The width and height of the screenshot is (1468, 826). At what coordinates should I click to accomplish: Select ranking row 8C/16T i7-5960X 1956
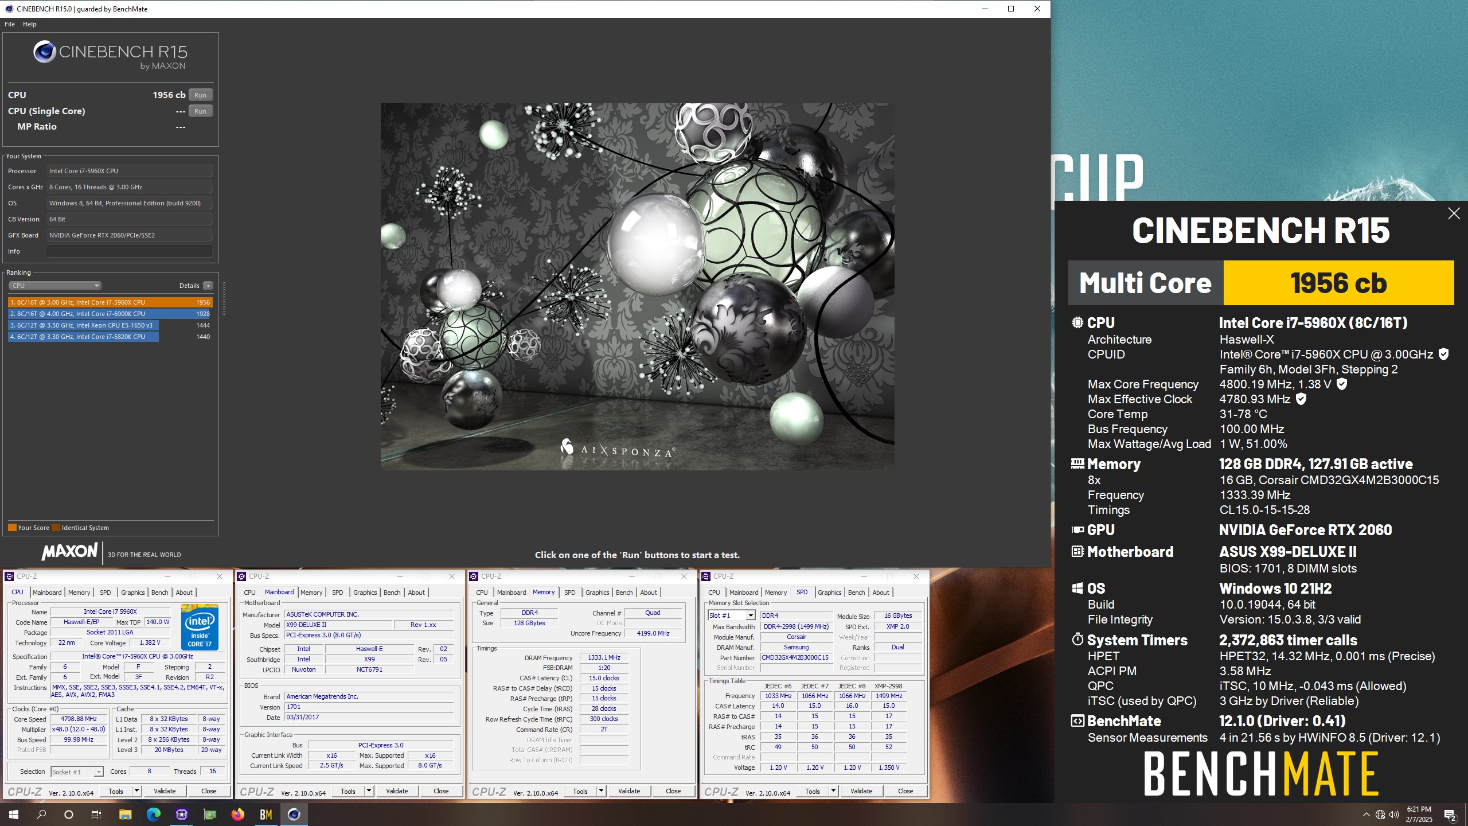coord(110,302)
